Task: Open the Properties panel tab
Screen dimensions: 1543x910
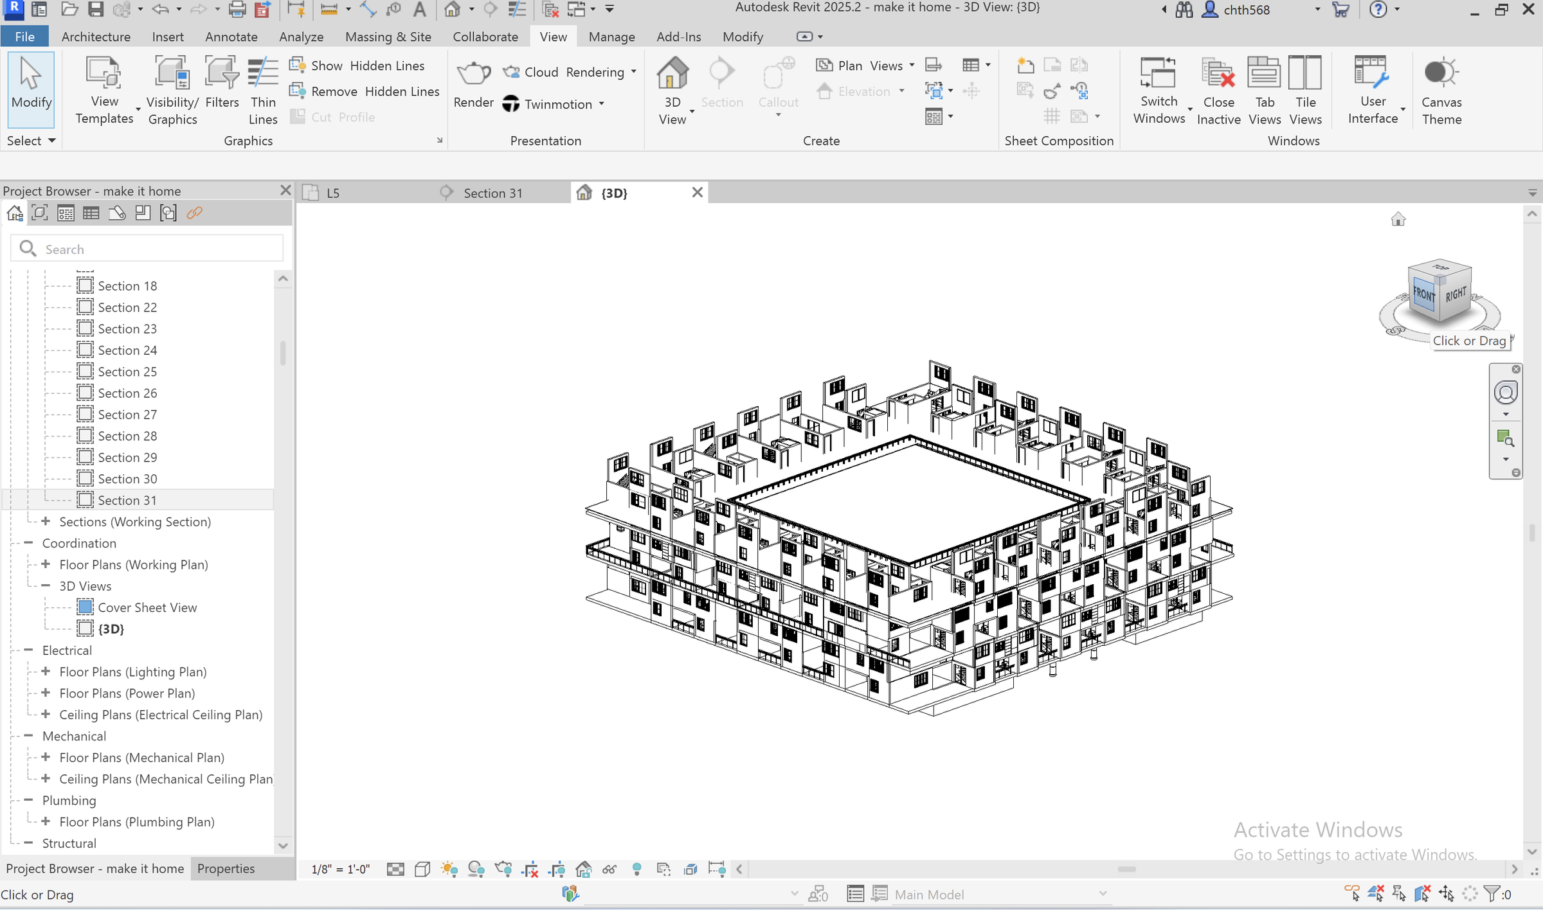Action: pos(226,868)
